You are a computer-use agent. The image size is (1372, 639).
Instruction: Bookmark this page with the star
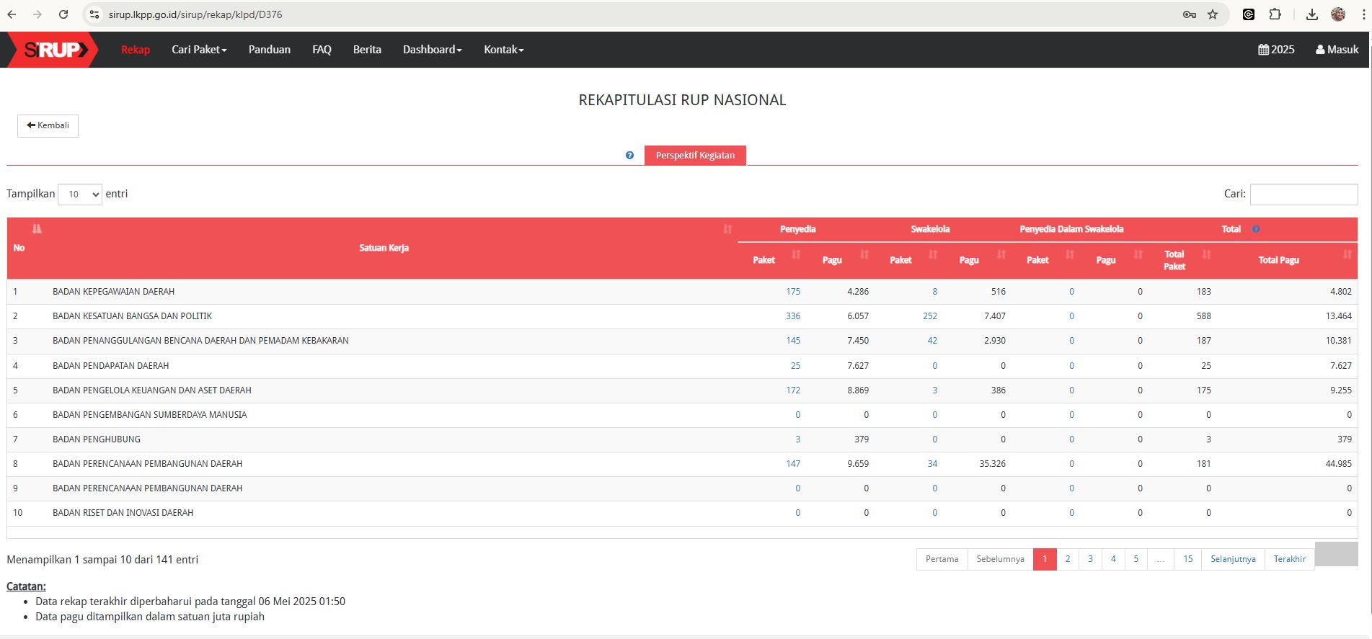pos(1213,14)
